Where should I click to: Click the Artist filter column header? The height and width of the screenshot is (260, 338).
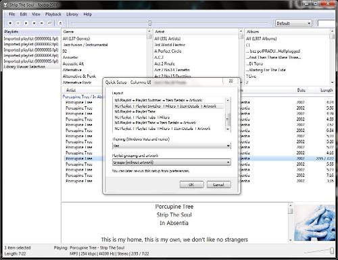[x=195, y=32]
